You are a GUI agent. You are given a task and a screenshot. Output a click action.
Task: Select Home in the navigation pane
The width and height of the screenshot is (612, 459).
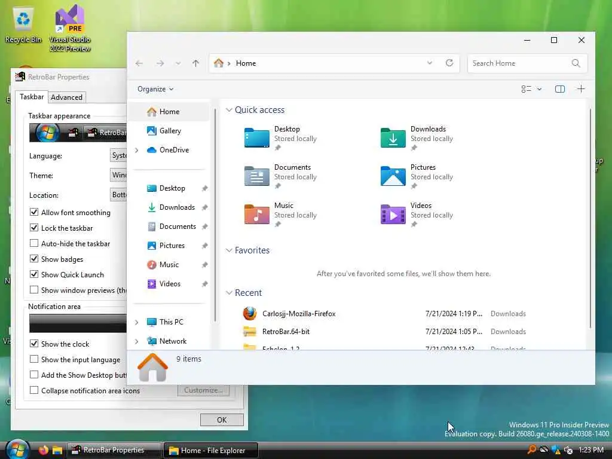(x=170, y=112)
